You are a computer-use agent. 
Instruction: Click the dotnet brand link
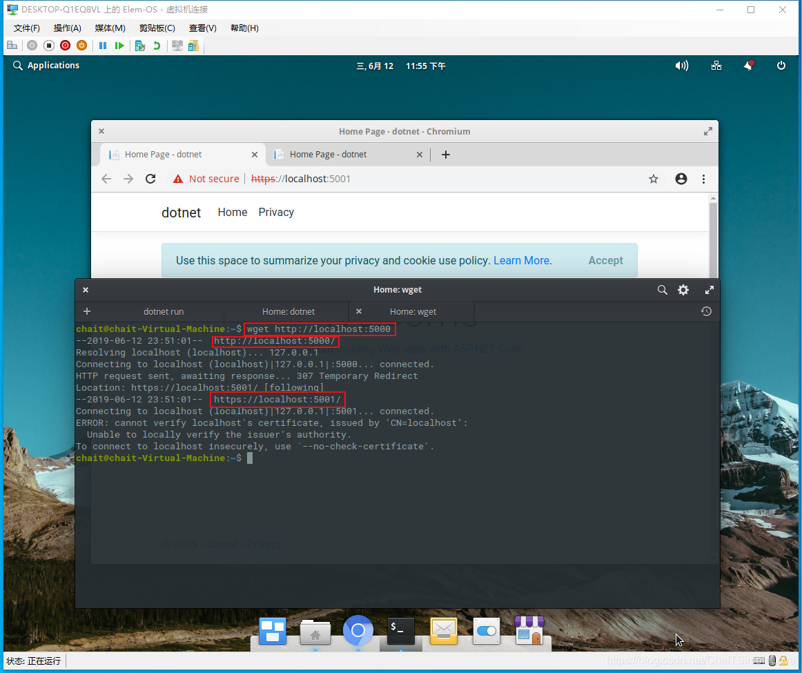pyautogui.click(x=181, y=213)
